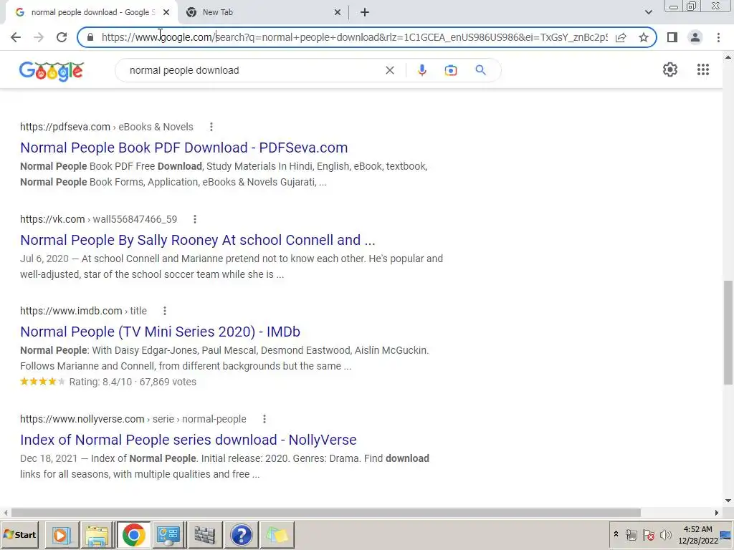The image size is (734, 550).
Task: Open more options for nollyverse.com result
Action: point(264,419)
